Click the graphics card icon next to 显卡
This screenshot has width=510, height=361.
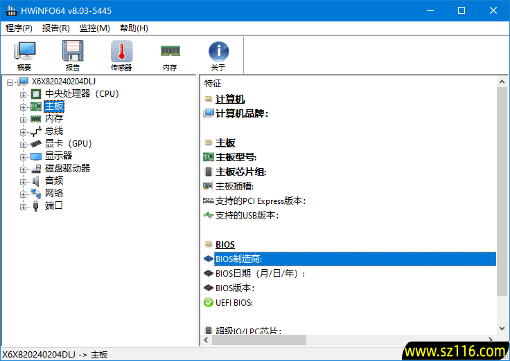tap(36, 143)
